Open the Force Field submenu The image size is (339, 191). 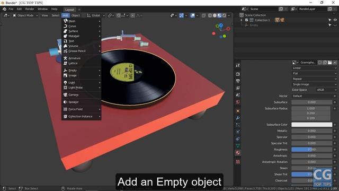click(82, 109)
